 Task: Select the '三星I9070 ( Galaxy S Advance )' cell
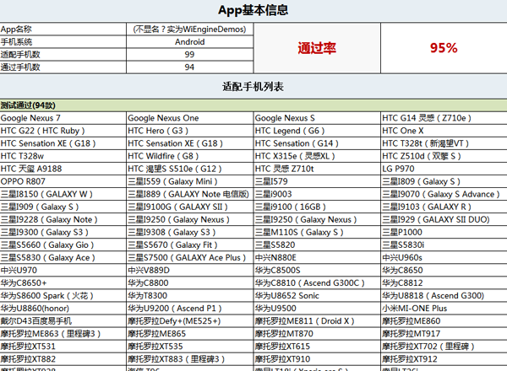tap(444, 194)
